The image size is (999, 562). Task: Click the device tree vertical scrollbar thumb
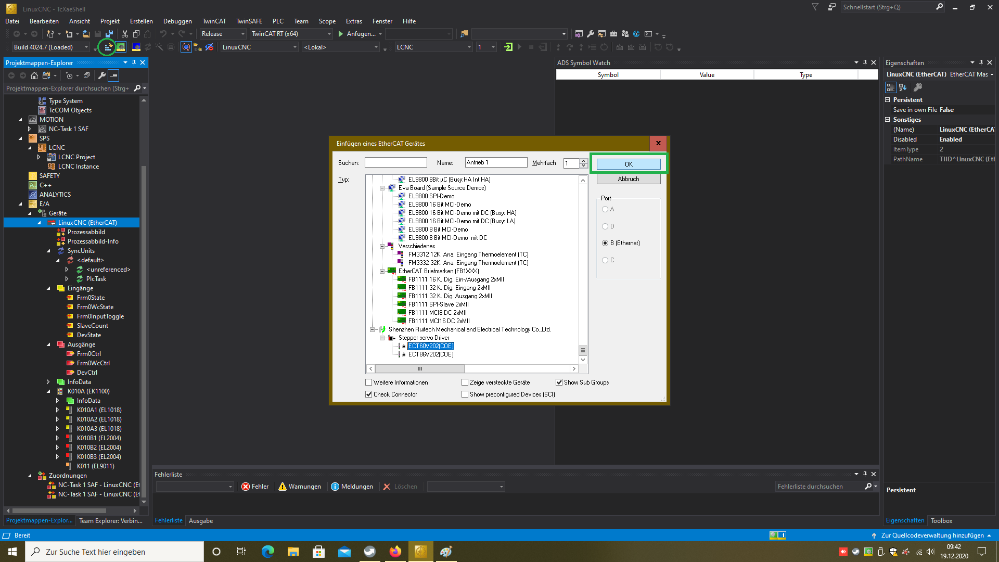(x=583, y=350)
